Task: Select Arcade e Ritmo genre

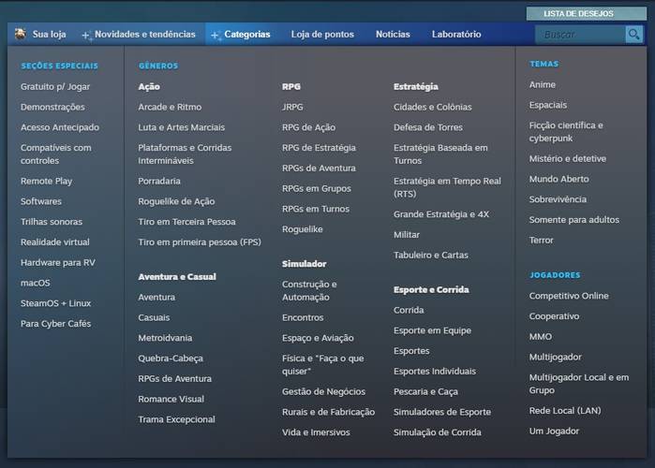Action: coord(170,108)
